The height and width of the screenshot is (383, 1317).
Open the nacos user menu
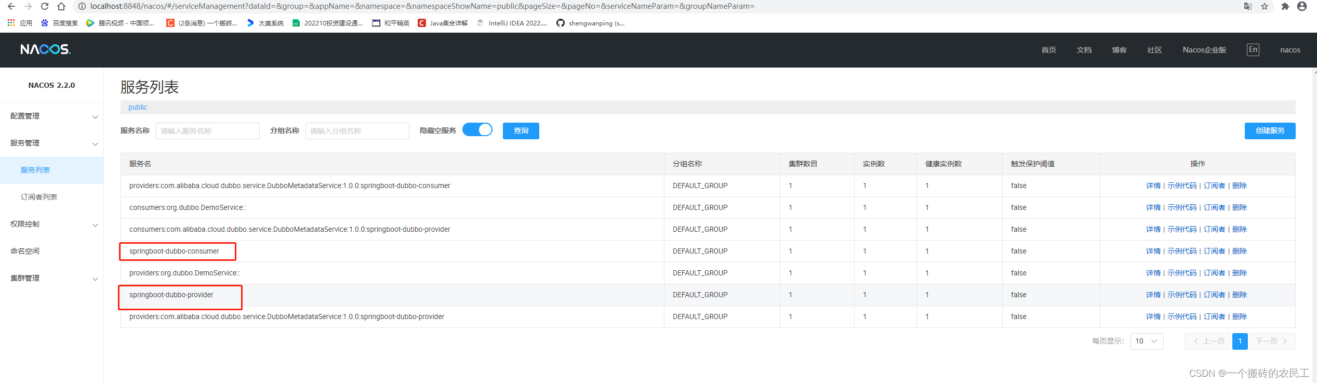tap(1290, 50)
